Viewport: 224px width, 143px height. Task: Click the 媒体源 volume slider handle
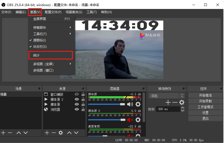click(x=122, y=104)
